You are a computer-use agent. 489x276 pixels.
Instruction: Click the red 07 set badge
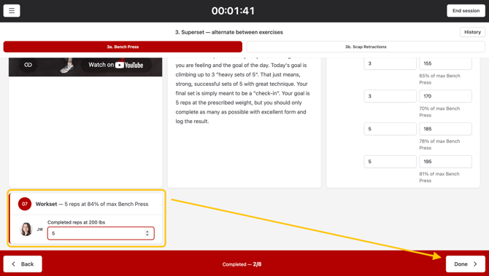pyautogui.click(x=25, y=204)
